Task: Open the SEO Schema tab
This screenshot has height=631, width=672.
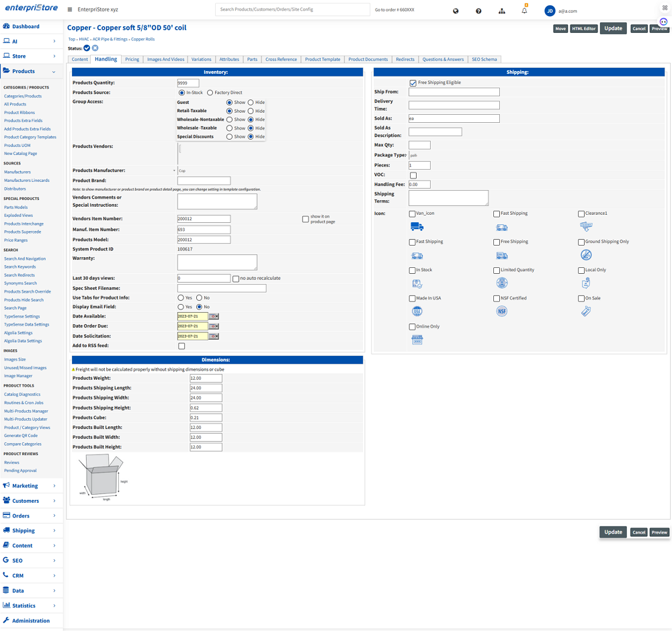Action: tap(484, 59)
